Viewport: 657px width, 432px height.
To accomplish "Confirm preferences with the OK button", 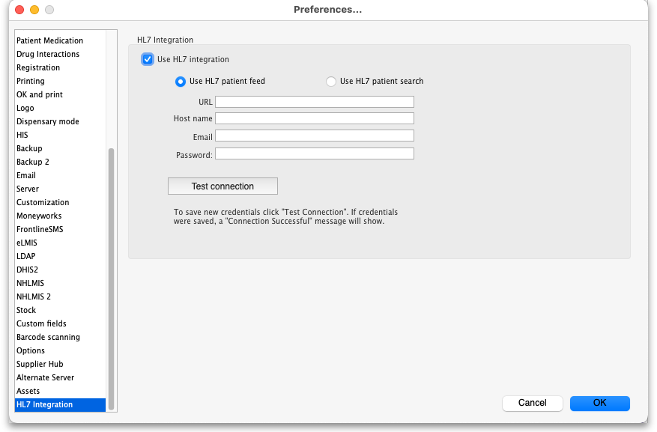I will tap(599, 403).
